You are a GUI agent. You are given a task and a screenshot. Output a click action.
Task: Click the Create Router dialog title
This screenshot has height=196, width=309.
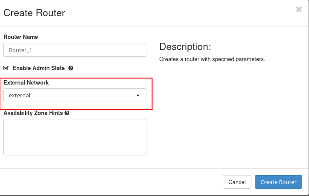(x=34, y=13)
